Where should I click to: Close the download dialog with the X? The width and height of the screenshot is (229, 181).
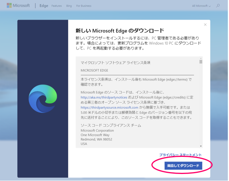coord(205,25)
